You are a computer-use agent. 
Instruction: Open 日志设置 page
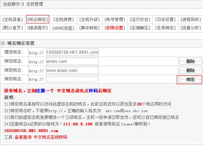(165, 19)
